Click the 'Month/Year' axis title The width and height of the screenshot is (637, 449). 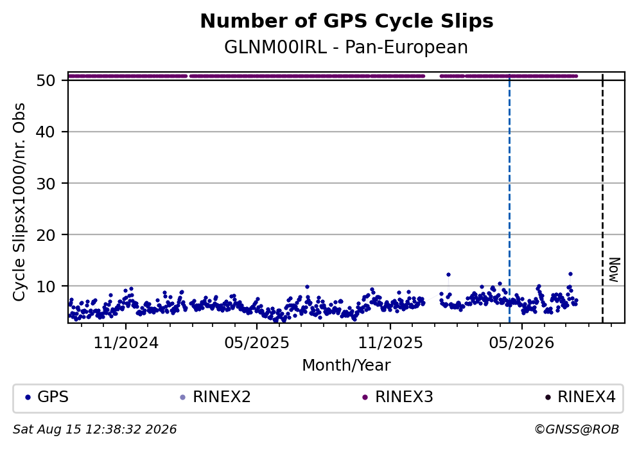[x=346, y=365]
